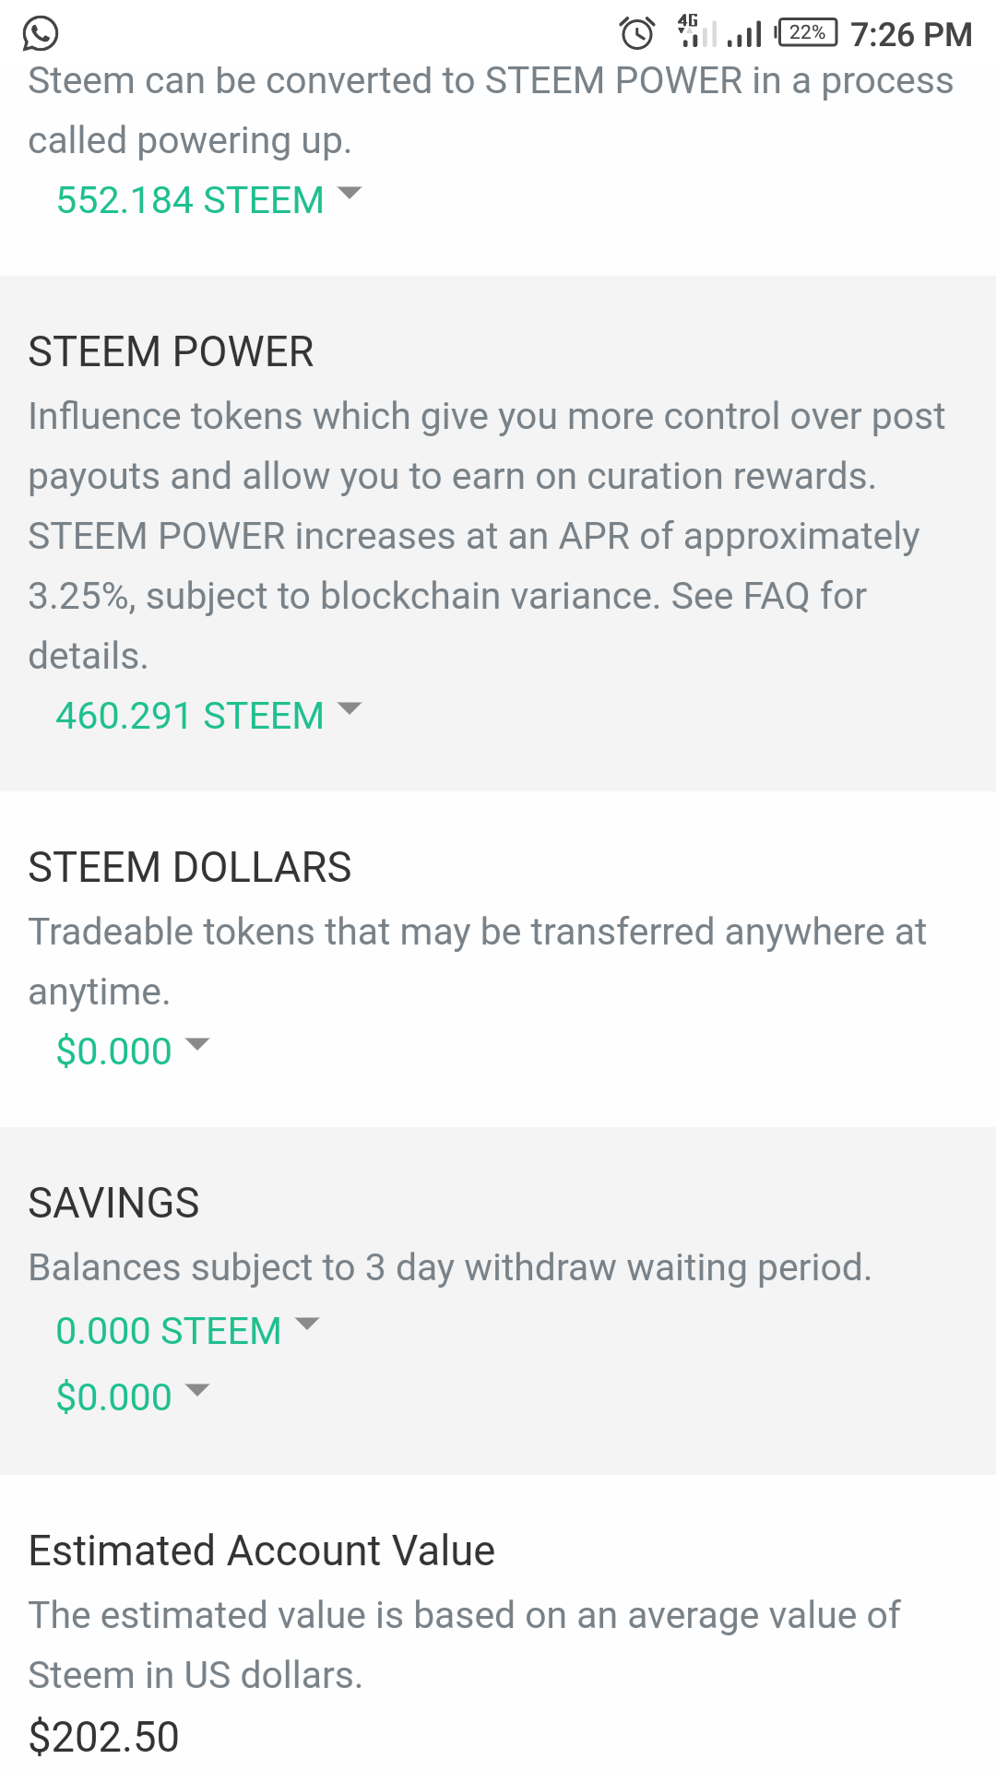Select the SAVINGS section heading
The width and height of the screenshot is (996, 1771).
[114, 1204]
